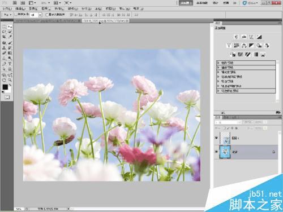Add a Brightness/Contrast adjustment
The width and height of the screenshot is (283, 212).
click(x=236, y=37)
